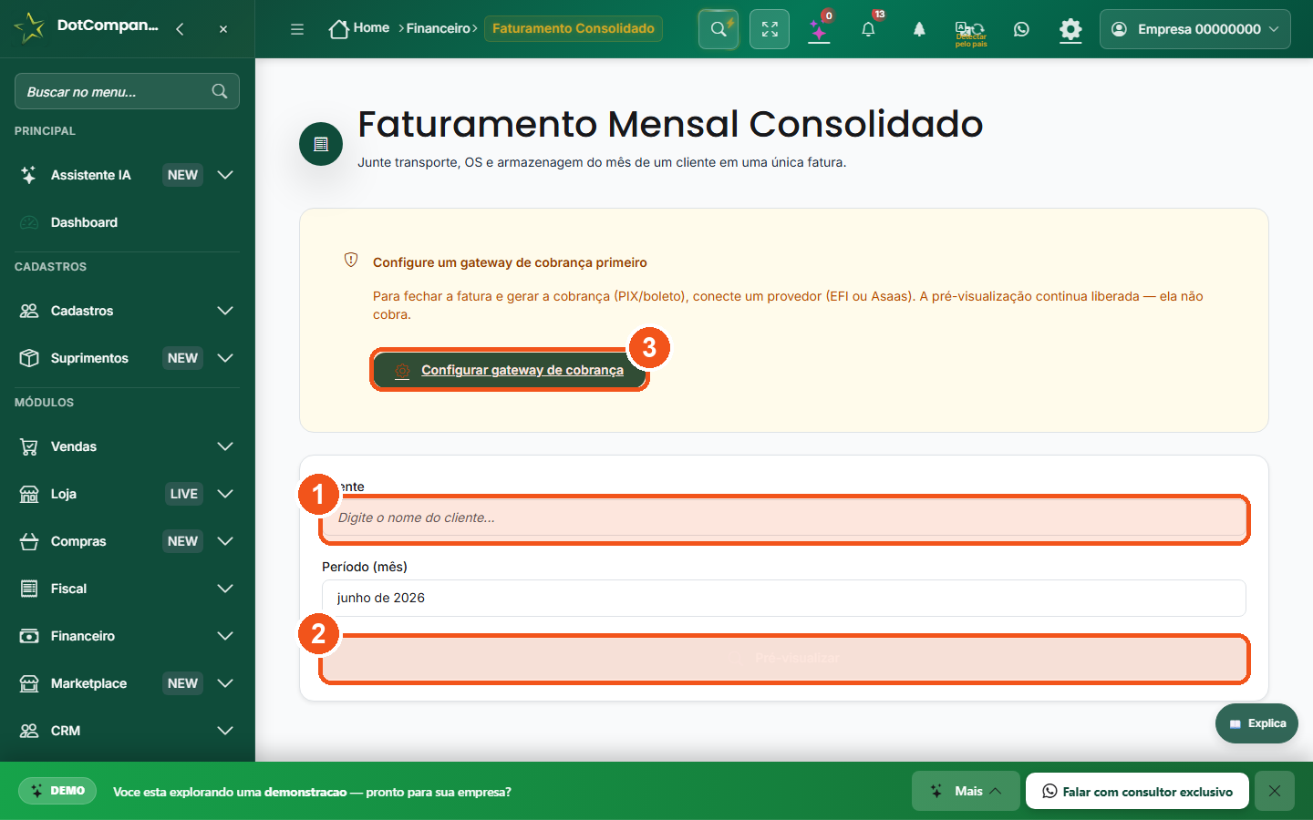Open the language translate icon

[970, 32]
